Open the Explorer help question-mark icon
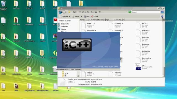The width and height of the screenshot is (177, 99). click(x=162, y=16)
